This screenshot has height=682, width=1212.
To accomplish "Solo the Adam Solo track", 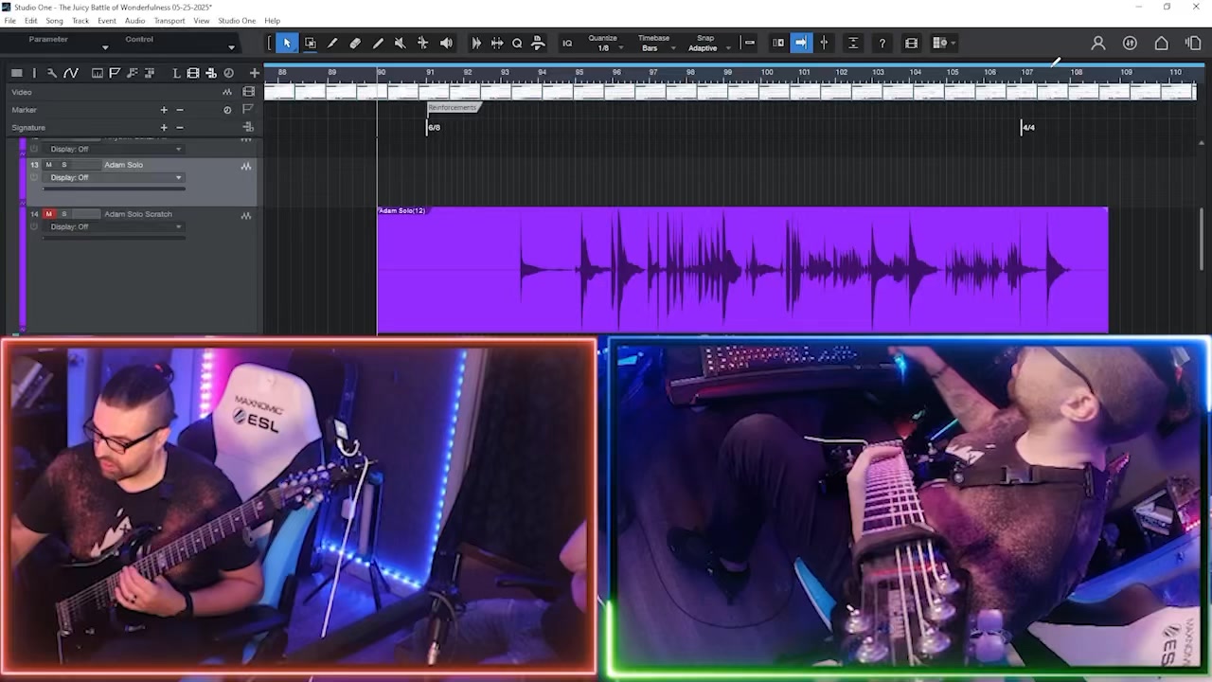I will pos(63,165).
